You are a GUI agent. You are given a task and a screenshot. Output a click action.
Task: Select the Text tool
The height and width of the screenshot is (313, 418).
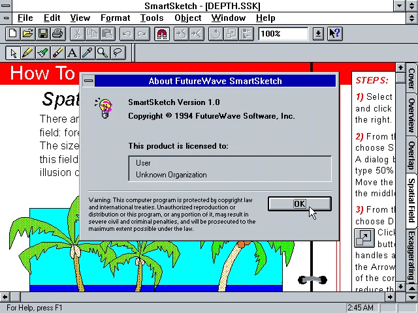(72, 53)
